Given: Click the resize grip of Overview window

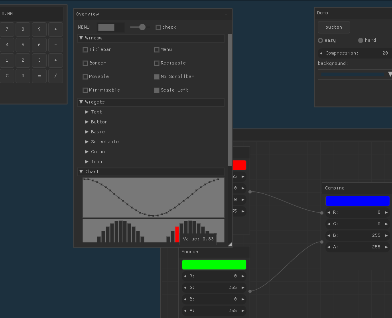Looking at the screenshot, I should tap(230, 245).
